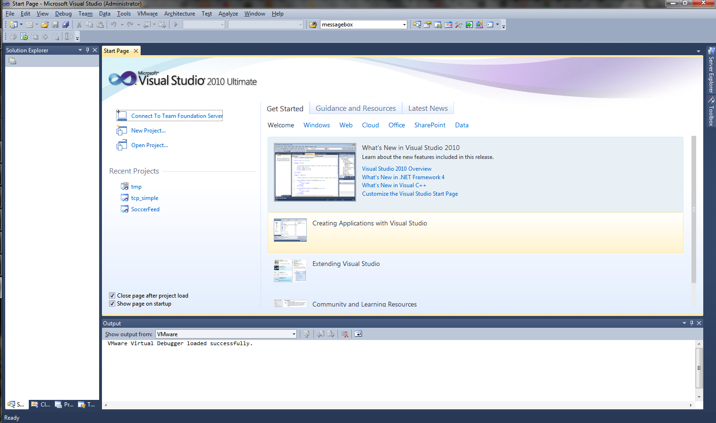Click the Add New Item toolbar icon
Viewport: 716px width, 423px height.
[29, 25]
